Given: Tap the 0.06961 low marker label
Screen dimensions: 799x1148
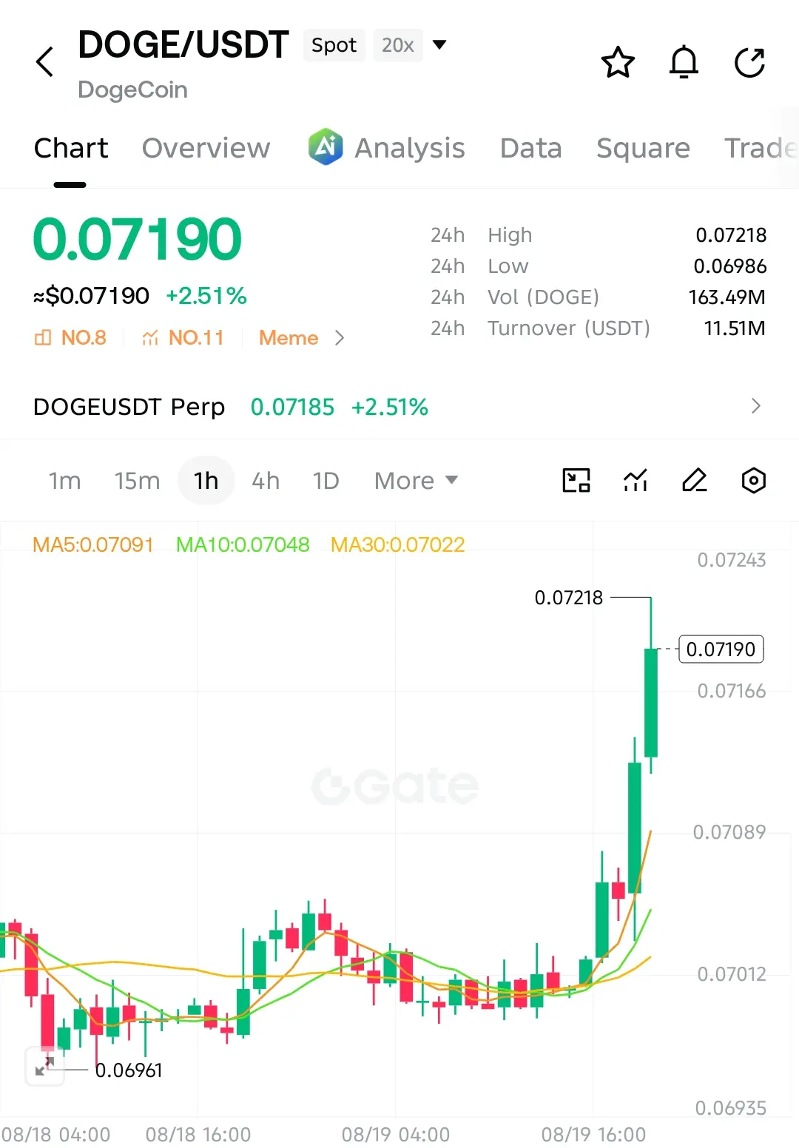Looking at the screenshot, I should [x=129, y=1070].
